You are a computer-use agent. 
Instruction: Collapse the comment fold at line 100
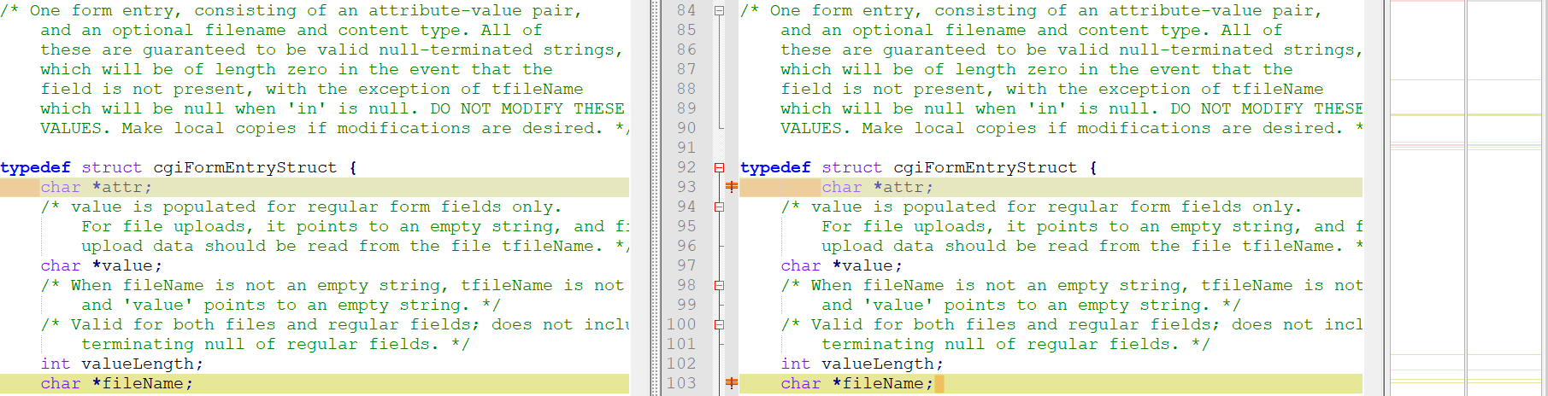click(x=719, y=325)
